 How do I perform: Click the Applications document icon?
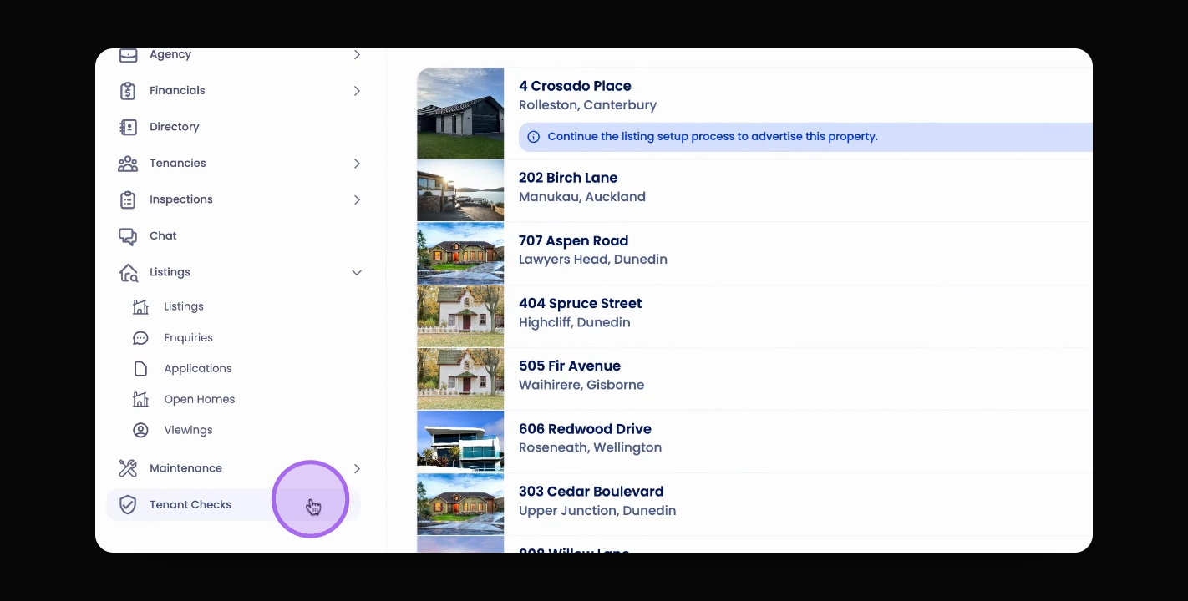click(140, 368)
